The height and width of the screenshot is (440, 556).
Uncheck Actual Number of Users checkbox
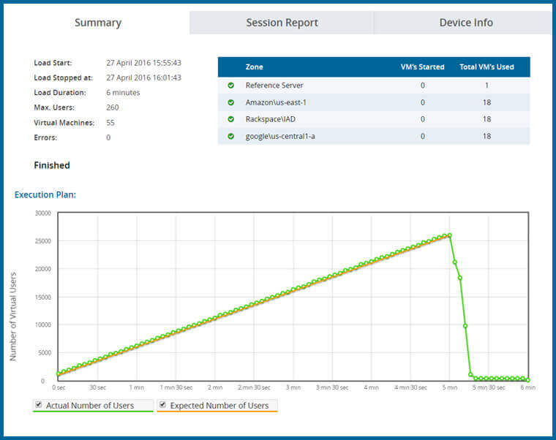coord(38,404)
